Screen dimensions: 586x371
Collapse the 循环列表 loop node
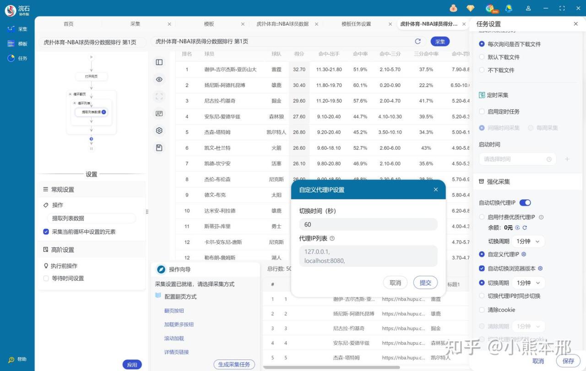click(75, 103)
